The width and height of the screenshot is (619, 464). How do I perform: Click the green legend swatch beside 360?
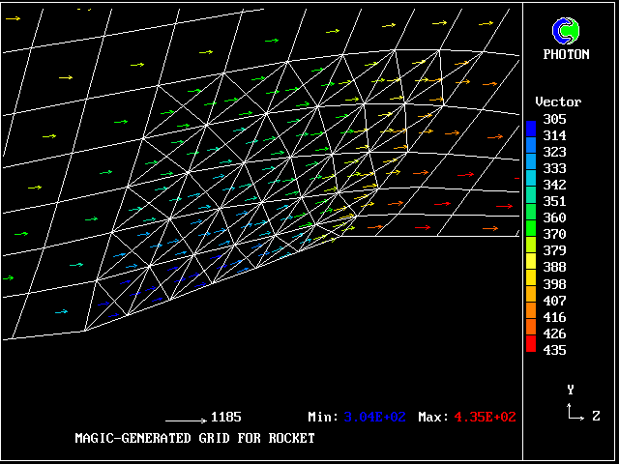point(531,217)
